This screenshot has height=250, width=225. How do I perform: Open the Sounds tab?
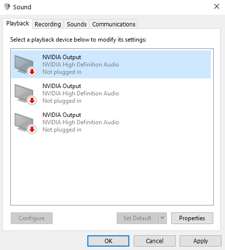click(77, 24)
